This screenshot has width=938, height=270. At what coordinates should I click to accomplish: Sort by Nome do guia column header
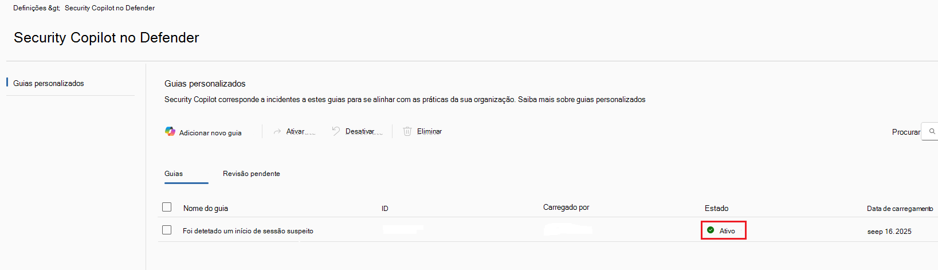[206, 208]
